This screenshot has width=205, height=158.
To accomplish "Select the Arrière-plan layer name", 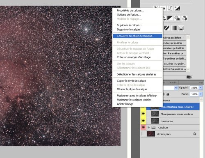I will click(x=164, y=134).
